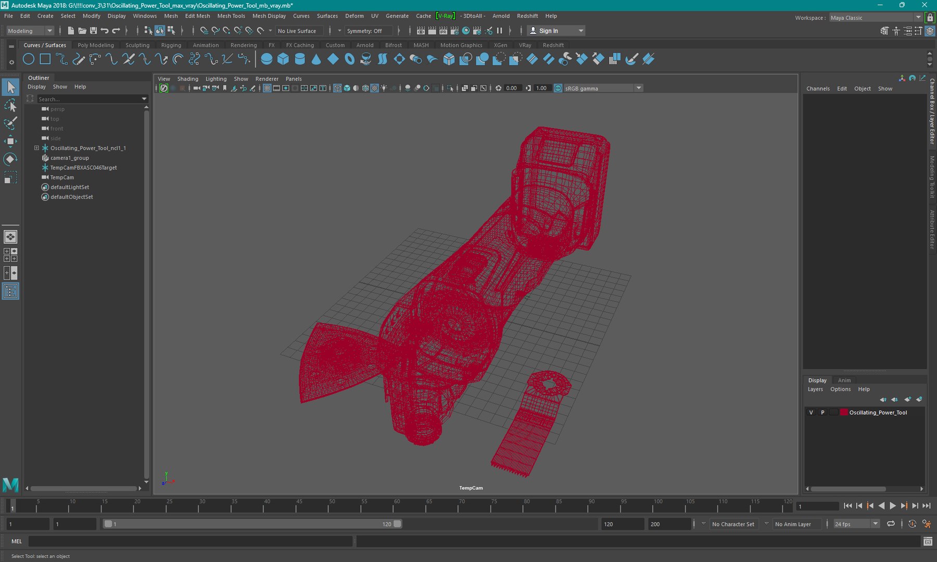The height and width of the screenshot is (562, 937).
Task: Select the NURBS circle tool on shelf
Action: tap(29, 59)
